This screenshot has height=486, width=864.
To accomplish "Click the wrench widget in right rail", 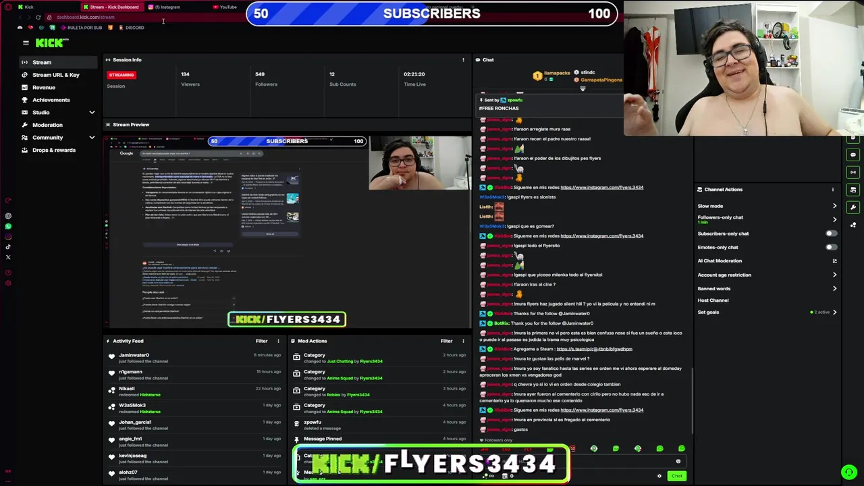I will pos(853,207).
